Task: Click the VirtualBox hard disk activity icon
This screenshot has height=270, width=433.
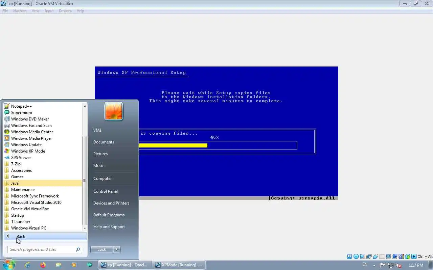Action: [349, 256]
